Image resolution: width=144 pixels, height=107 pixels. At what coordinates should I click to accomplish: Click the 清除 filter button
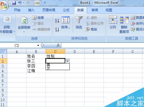(92, 18)
